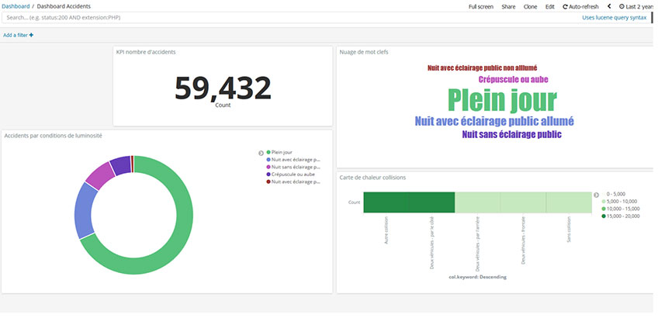Open the Uses lucene query syntax link
This screenshot has height=318, width=658.
tap(615, 17)
